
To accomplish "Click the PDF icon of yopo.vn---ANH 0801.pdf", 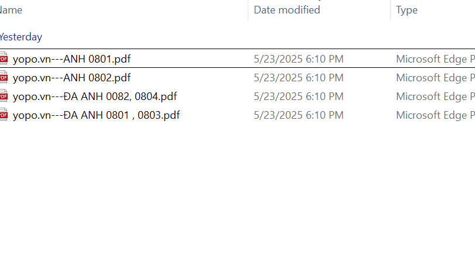I will pos(4,58).
